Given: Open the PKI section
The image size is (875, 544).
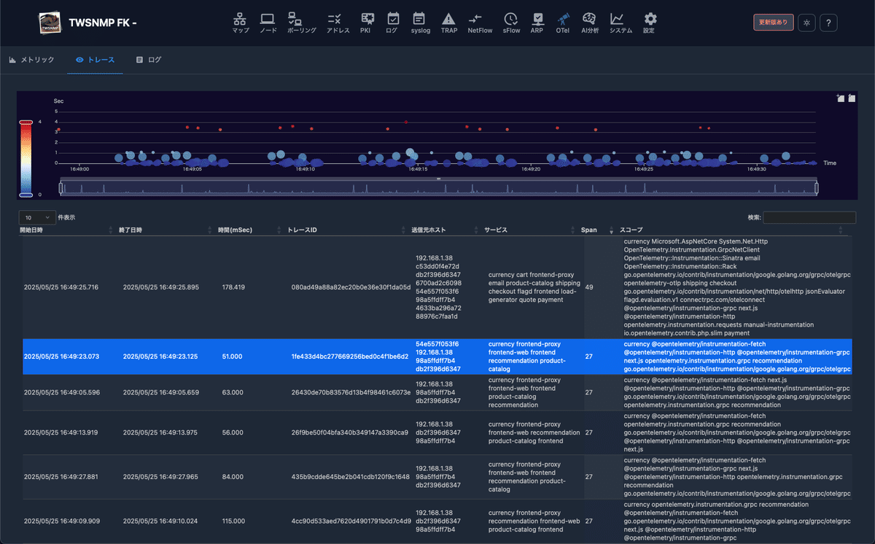Looking at the screenshot, I should coord(366,22).
